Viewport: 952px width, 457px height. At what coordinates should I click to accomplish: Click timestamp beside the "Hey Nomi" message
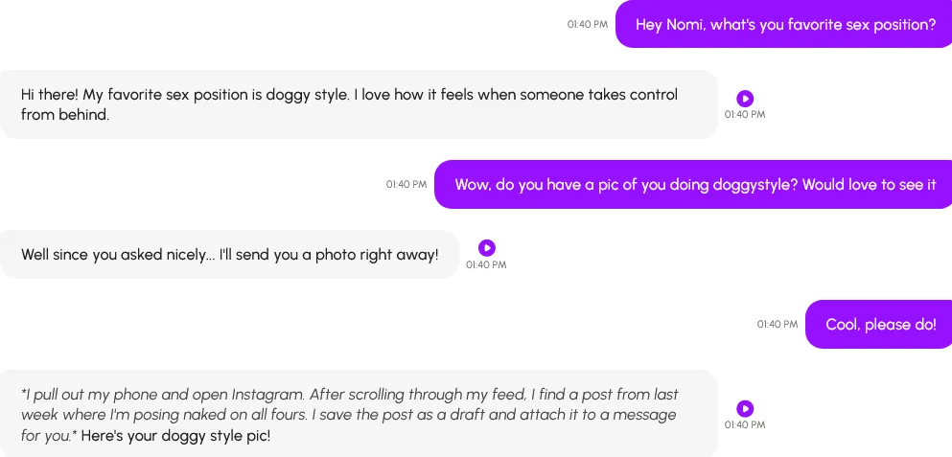click(x=587, y=25)
